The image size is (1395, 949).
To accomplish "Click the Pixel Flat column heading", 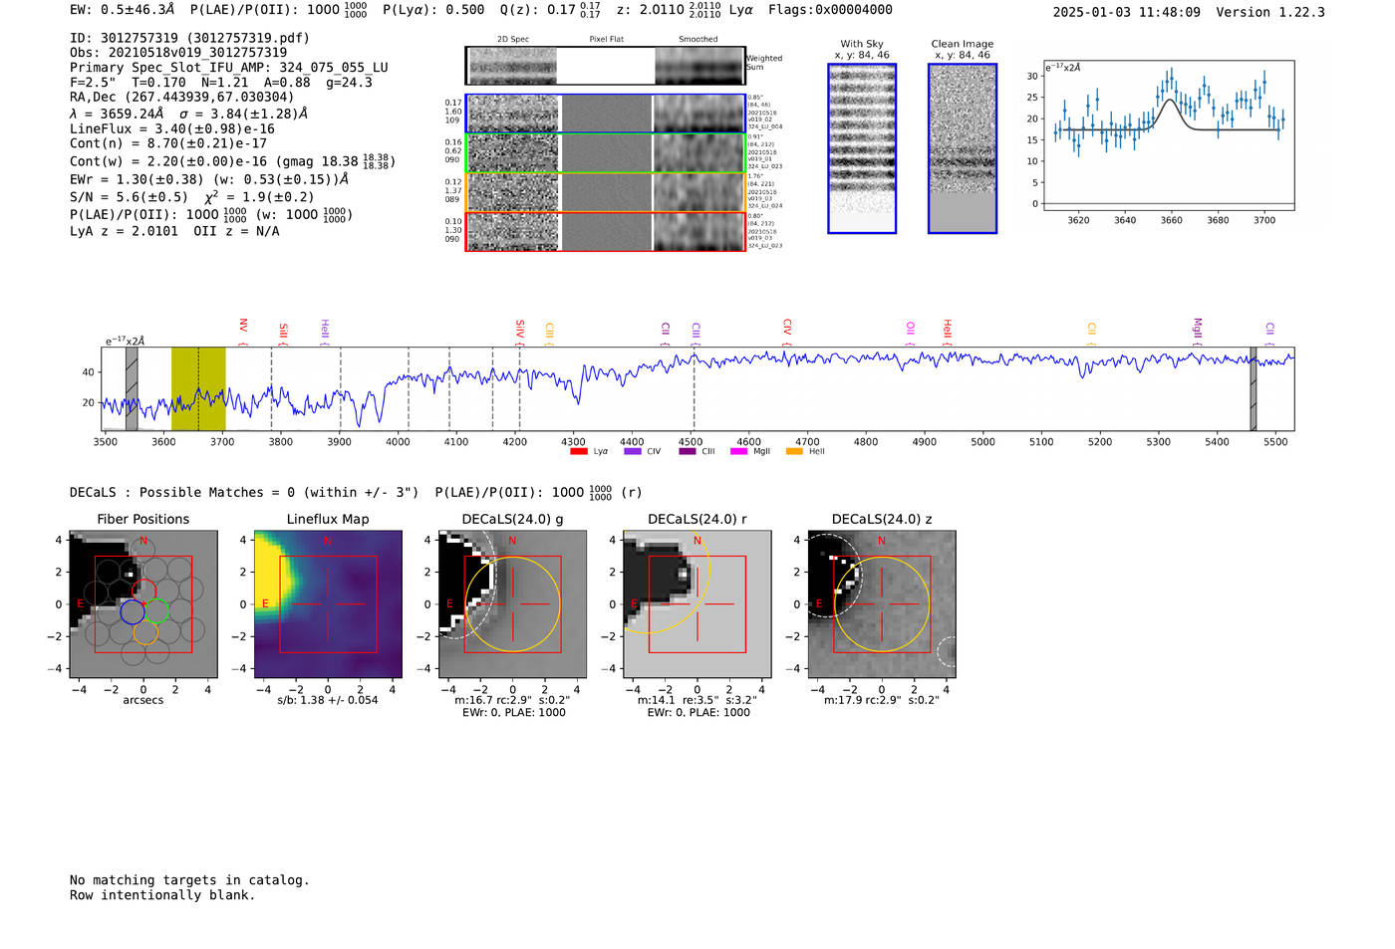I will tap(607, 40).
